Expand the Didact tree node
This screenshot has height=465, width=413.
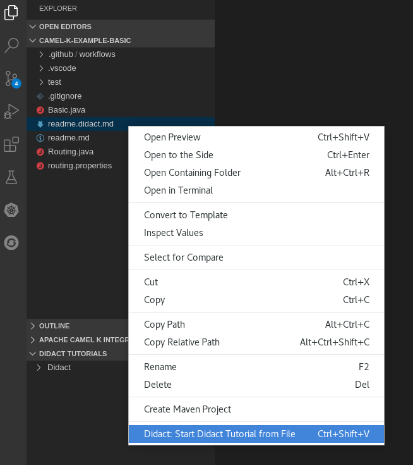coord(59,368)
